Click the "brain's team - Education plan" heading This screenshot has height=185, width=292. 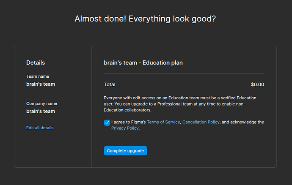click(x=143, y=63)
